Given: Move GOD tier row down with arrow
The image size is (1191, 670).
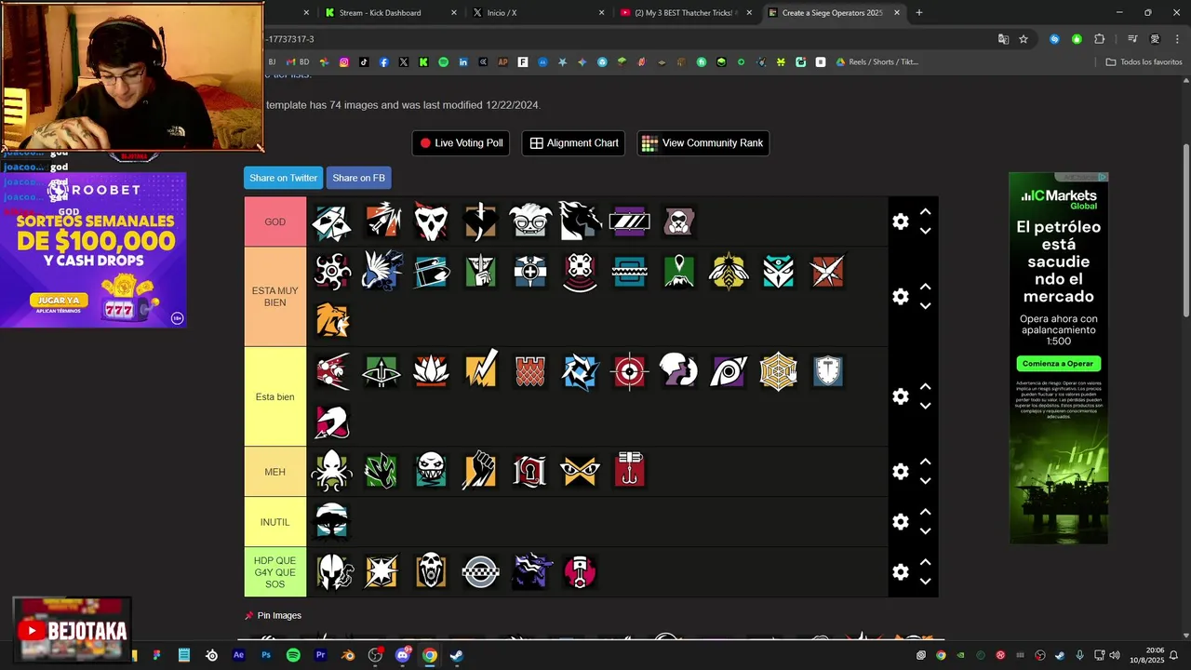Looking at the screenshot, I should pyautogui.click(x=925, y=231).
